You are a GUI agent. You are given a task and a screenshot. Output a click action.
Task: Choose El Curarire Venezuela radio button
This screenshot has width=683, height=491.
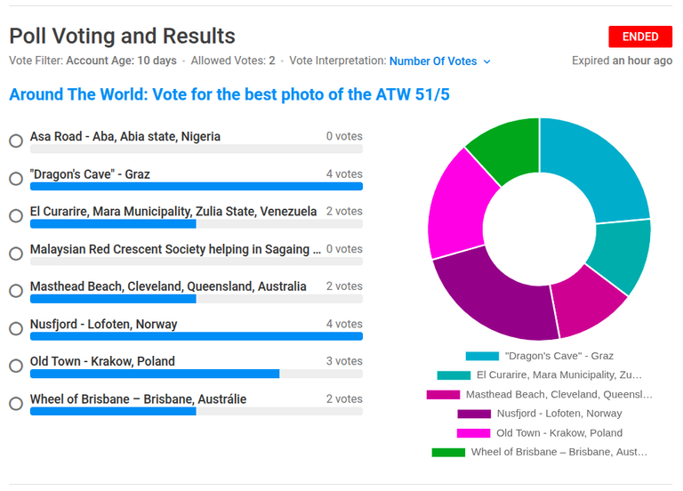(16, 215)
